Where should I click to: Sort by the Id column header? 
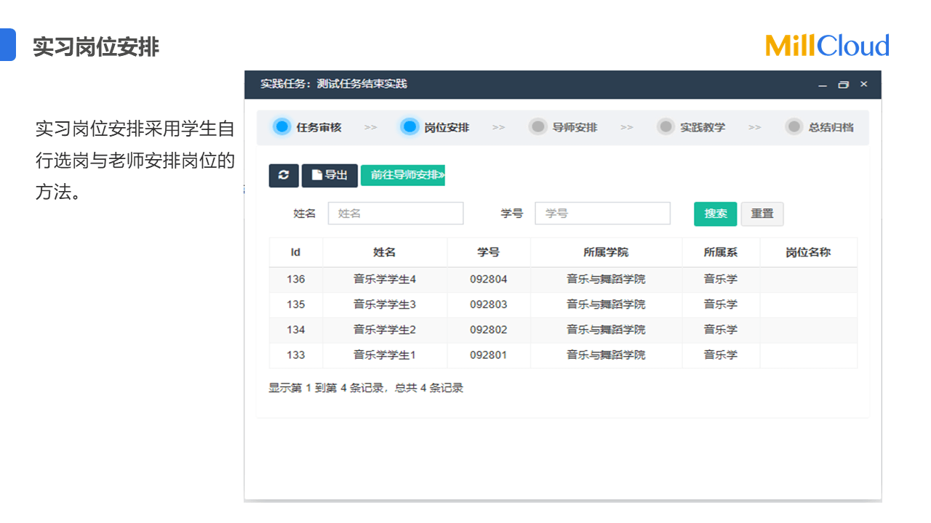tap(295, 253)
